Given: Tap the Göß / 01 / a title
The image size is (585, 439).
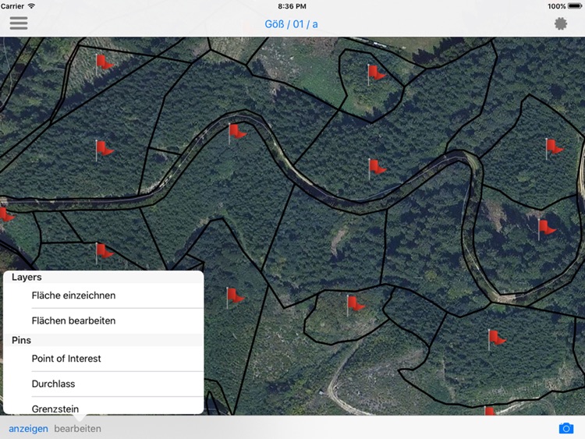Looking at the screenshot, I should [291, 24].
